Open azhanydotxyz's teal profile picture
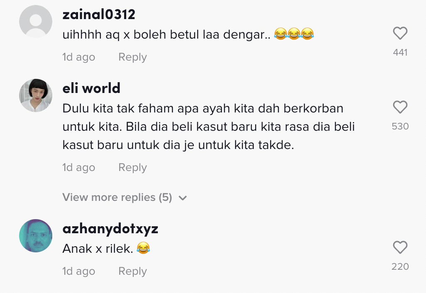The image size is (426, 293). tap(36, 235)
